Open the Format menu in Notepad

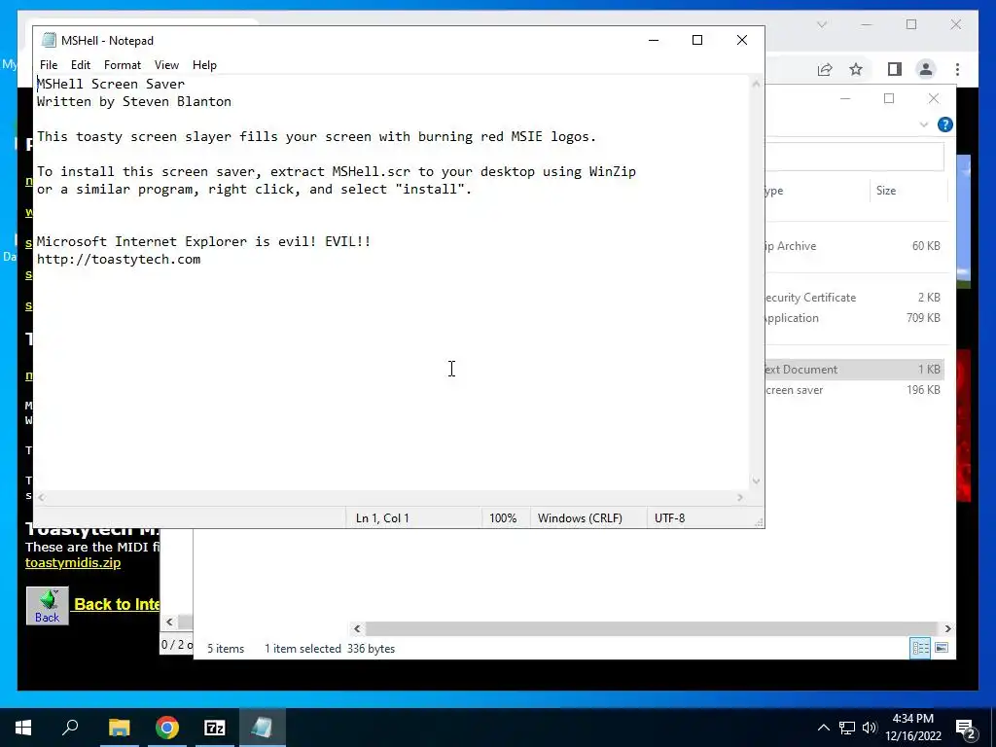[x=122, y=65]
